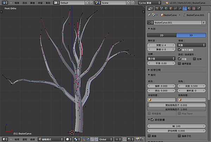The image size is (211, 142).
Task: Switch curve shape to 2D
Action: [x=162, y=35]
